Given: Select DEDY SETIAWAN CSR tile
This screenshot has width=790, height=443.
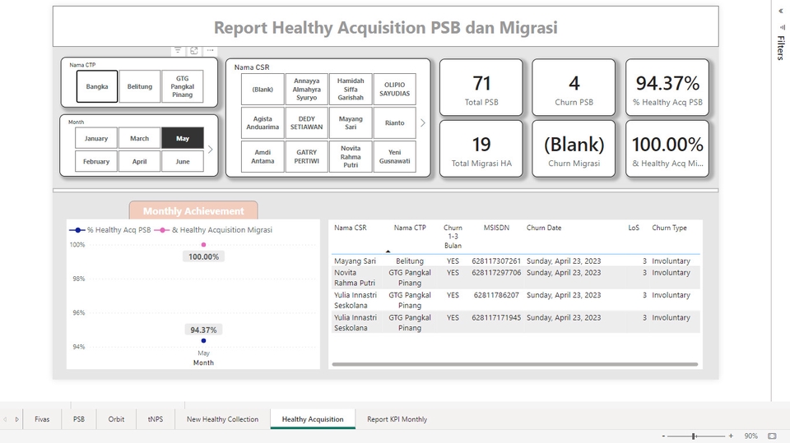Looking at the screenshot, I should click(306, 122).
